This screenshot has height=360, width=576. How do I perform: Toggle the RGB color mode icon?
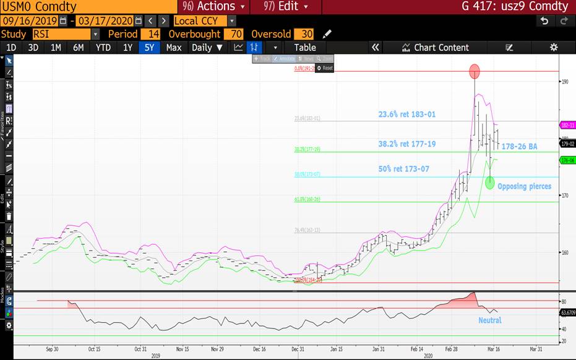tap(9, 313)
